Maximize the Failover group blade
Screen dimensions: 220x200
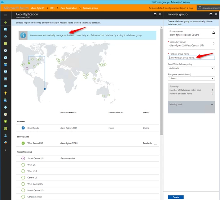(x=211, y=14)
